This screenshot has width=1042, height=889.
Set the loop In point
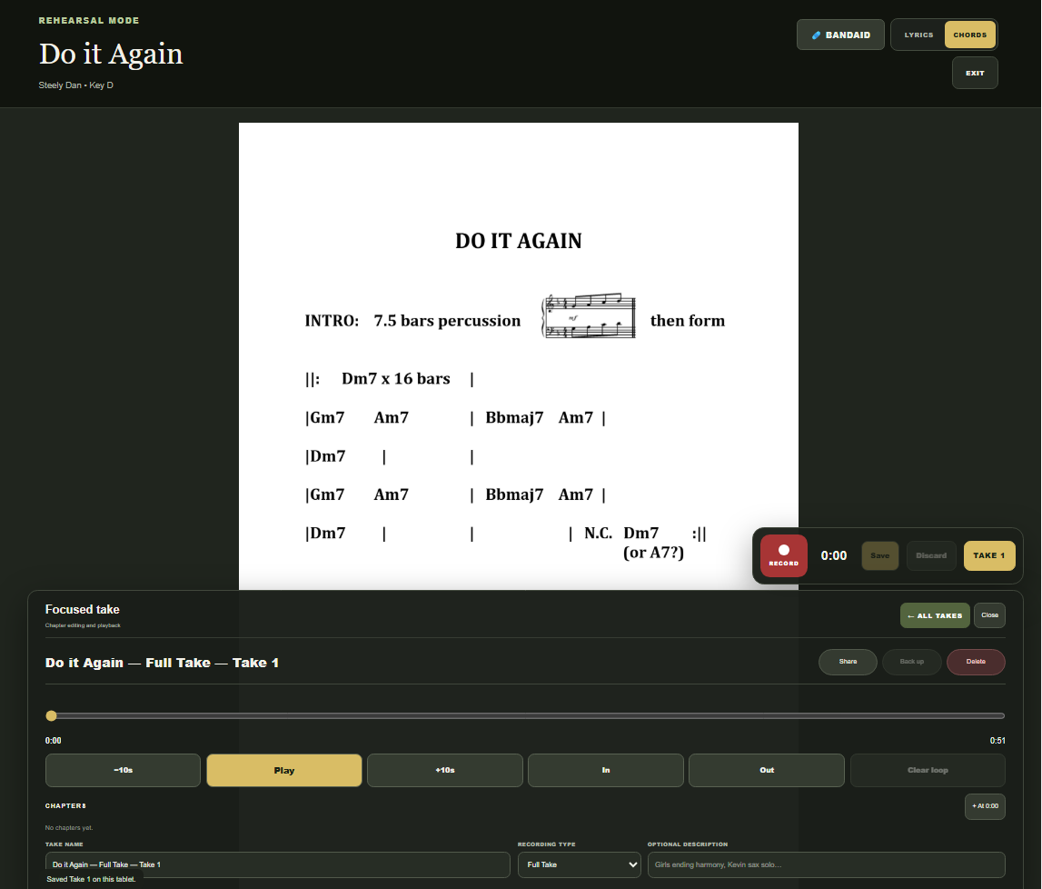coord(606,770)
